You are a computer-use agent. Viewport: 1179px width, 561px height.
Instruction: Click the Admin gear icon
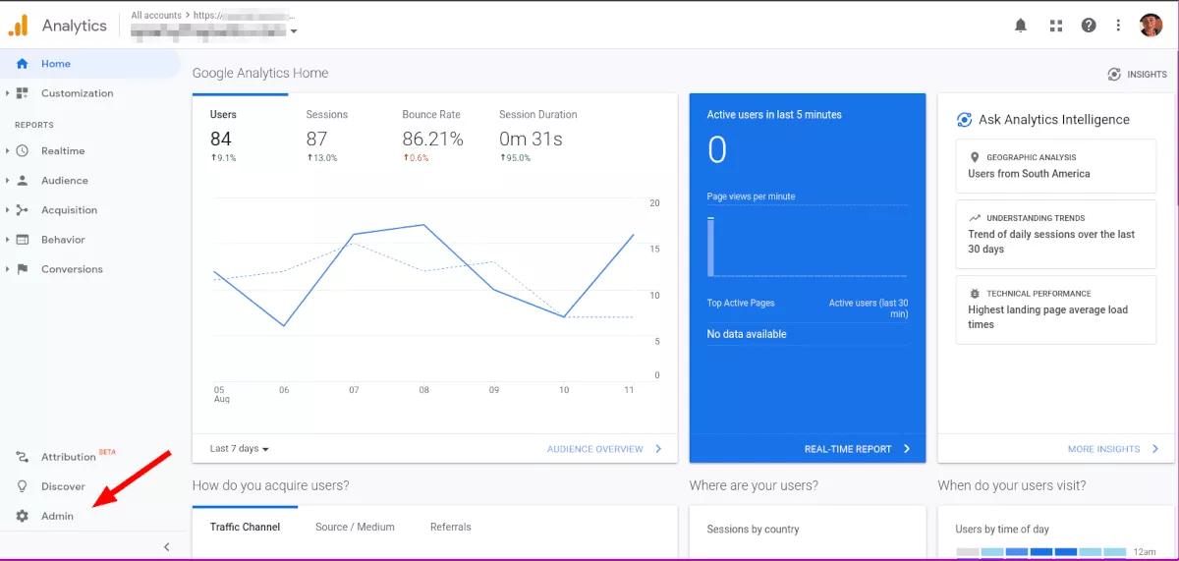click(23, 516)
